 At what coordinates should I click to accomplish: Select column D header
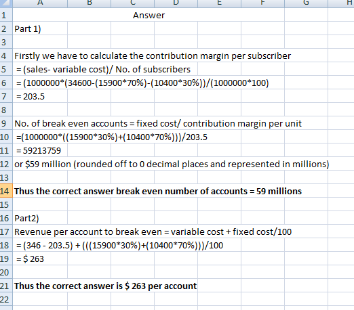click(176, 3)
